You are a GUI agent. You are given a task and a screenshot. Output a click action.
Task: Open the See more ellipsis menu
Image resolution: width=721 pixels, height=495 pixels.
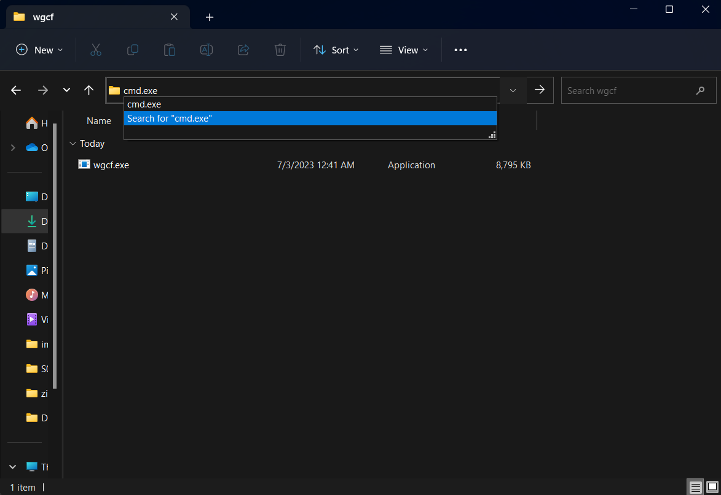click(460, 50)
